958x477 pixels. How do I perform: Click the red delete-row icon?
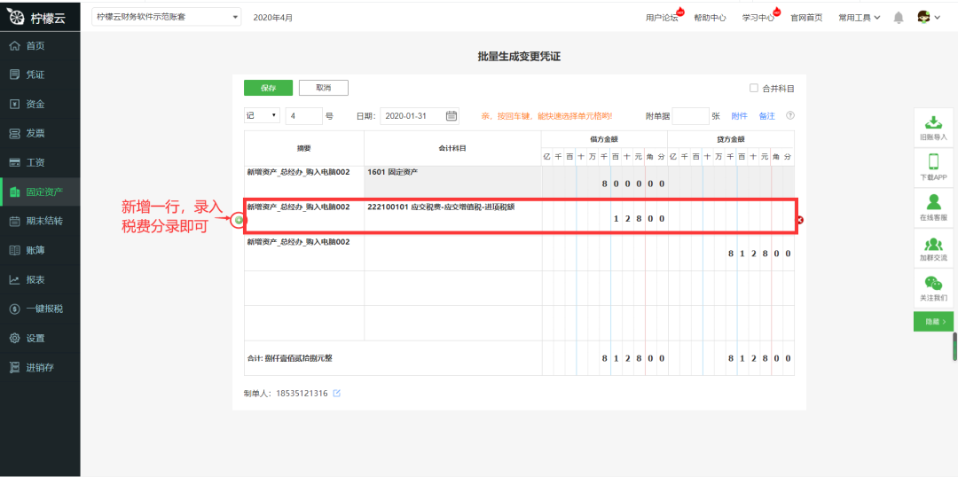[x=800, y=220]
